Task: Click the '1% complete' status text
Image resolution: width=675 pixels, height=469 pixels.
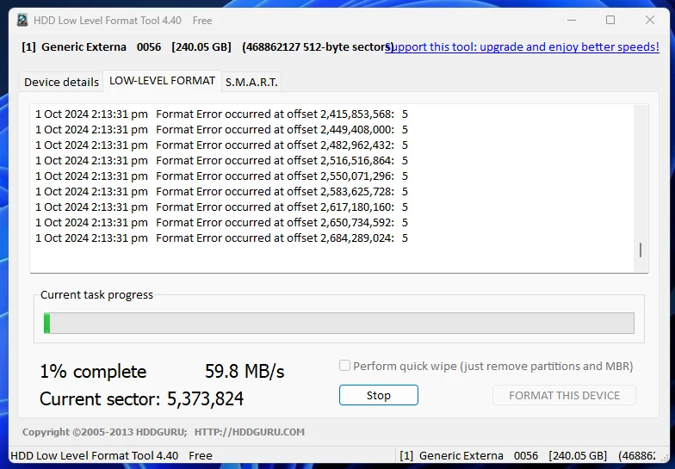Action: coord(93,372)
